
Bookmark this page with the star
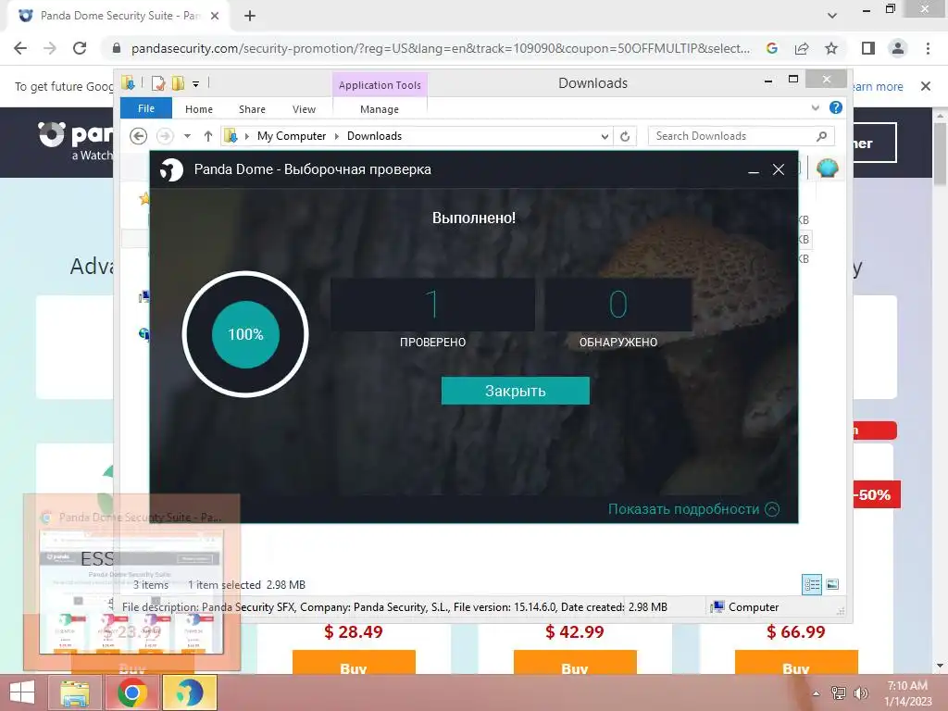pyautogui.click(x=831, y=48)
